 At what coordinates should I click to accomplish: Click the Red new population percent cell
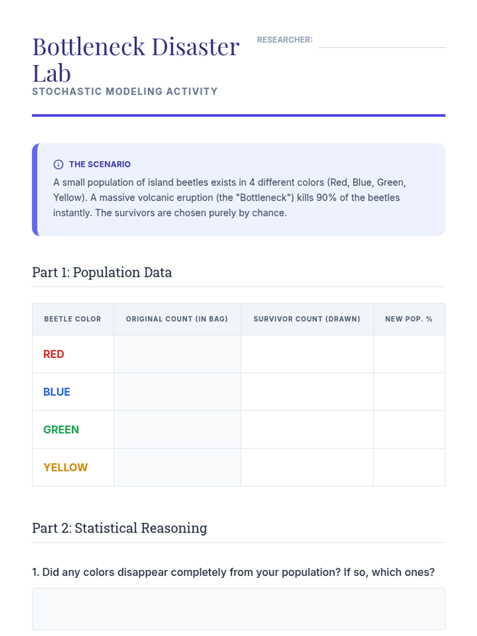pos(409,354)
